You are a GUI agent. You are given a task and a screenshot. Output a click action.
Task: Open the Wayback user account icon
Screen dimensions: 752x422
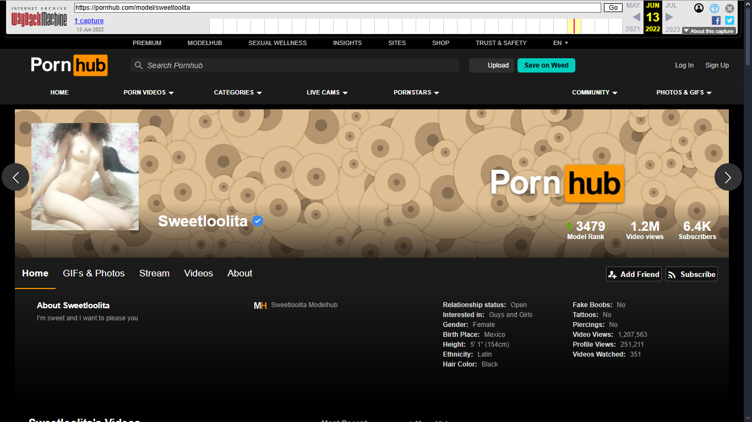(699, 8)
